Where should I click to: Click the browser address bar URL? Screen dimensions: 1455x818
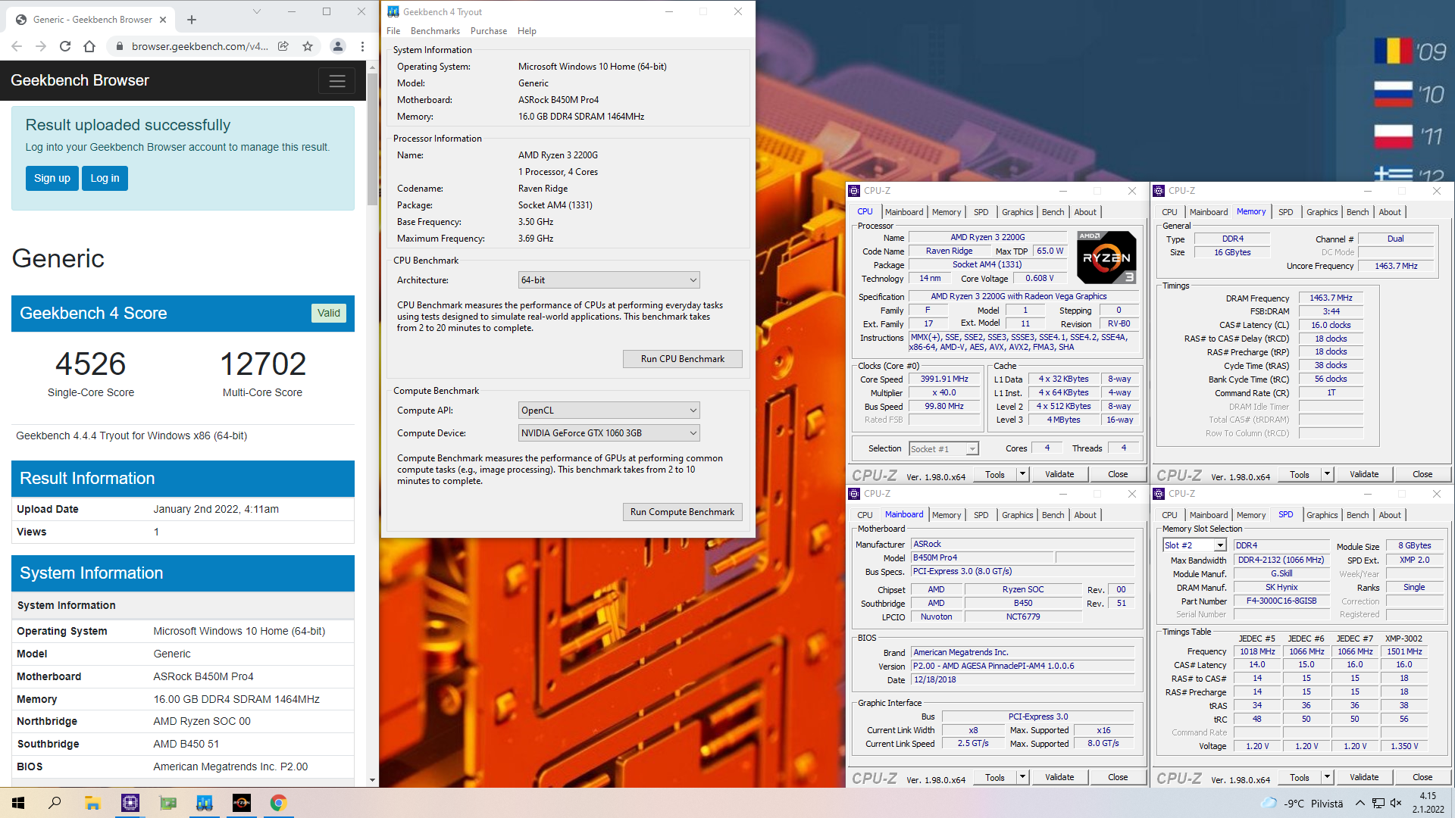200,46
